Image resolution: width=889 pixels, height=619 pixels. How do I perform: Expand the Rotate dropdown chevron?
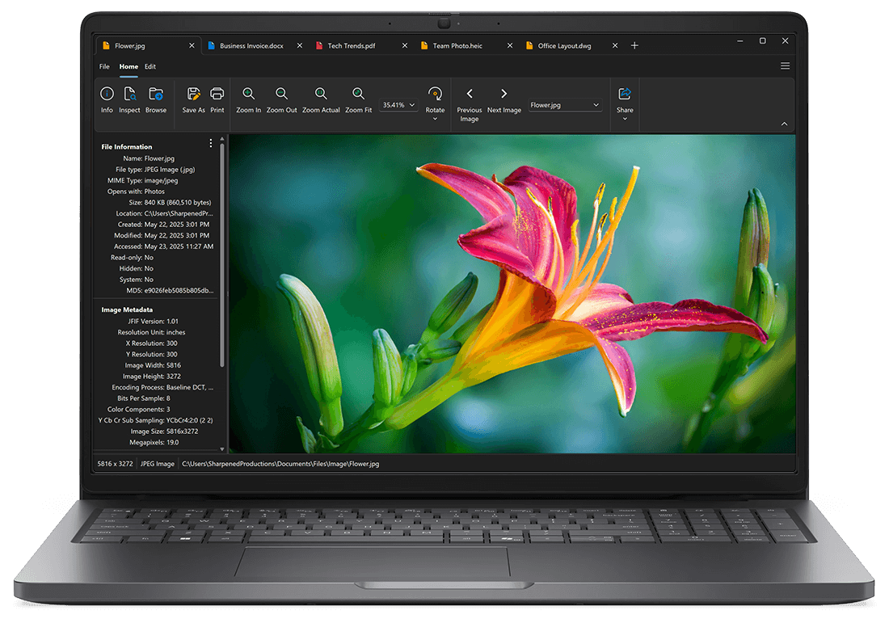435,117
